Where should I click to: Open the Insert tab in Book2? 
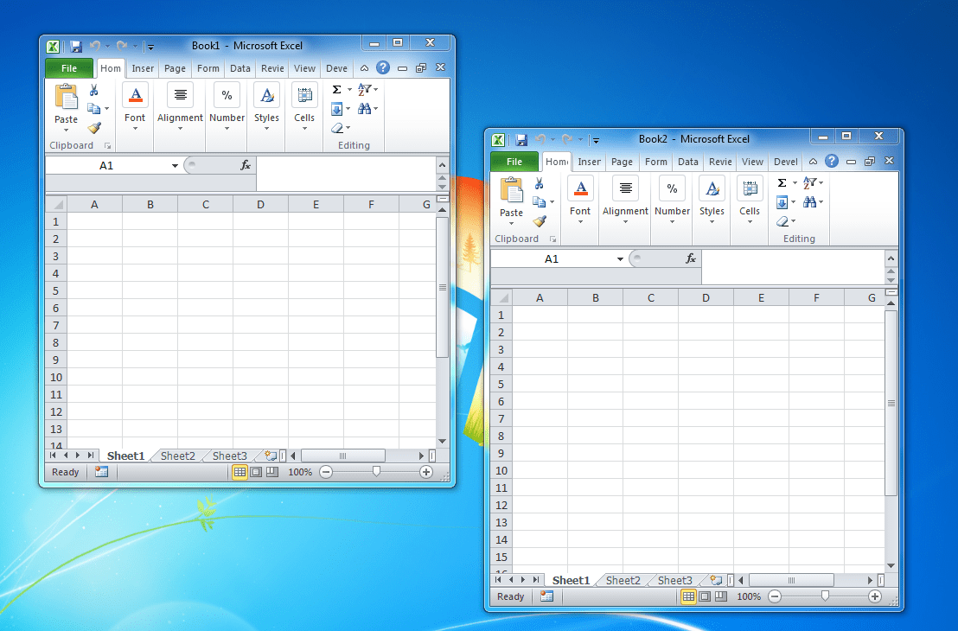click(589, 162)
